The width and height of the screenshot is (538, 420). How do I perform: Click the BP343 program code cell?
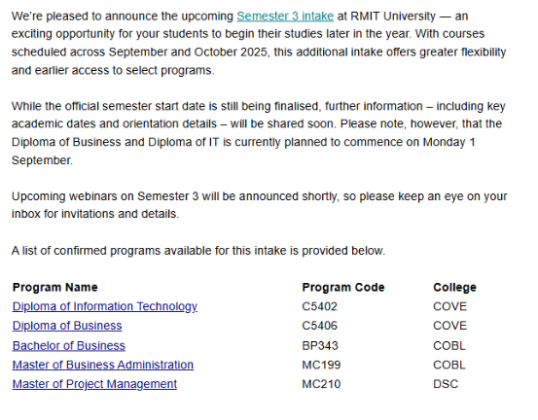pos(320,345)
